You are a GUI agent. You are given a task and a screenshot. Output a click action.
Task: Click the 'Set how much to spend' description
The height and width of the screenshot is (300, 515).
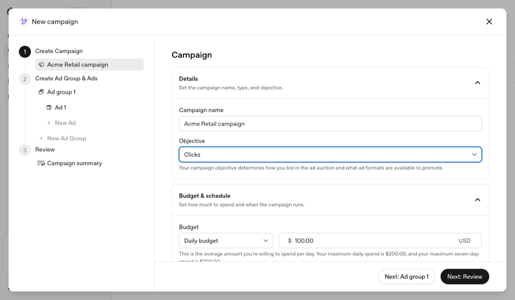point(242,205)
